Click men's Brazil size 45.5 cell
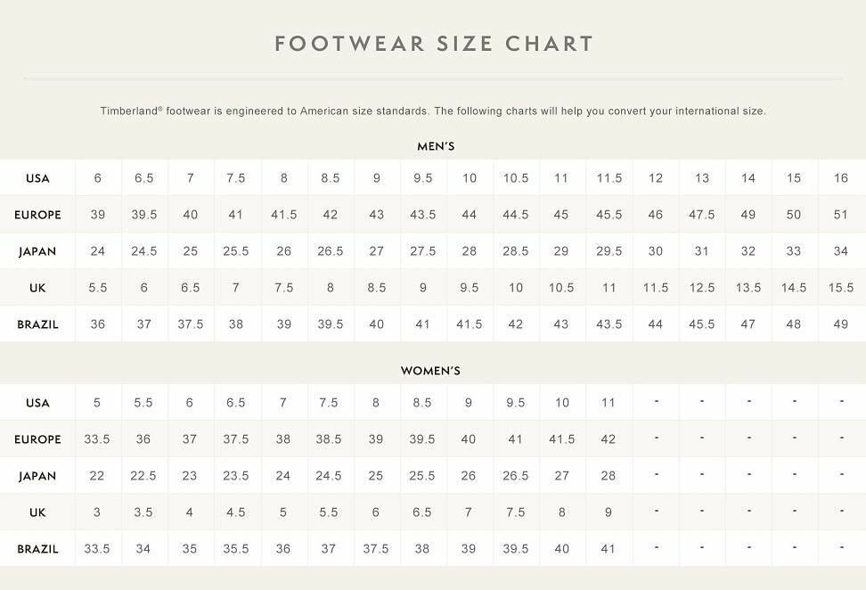Screen dimensions: 866x590 point(702,324)
